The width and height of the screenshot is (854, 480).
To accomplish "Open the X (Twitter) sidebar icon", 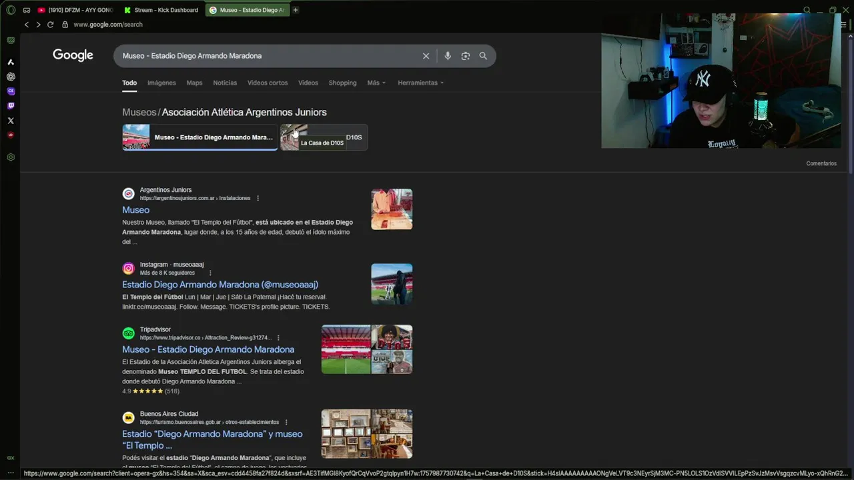I will 11,121.
